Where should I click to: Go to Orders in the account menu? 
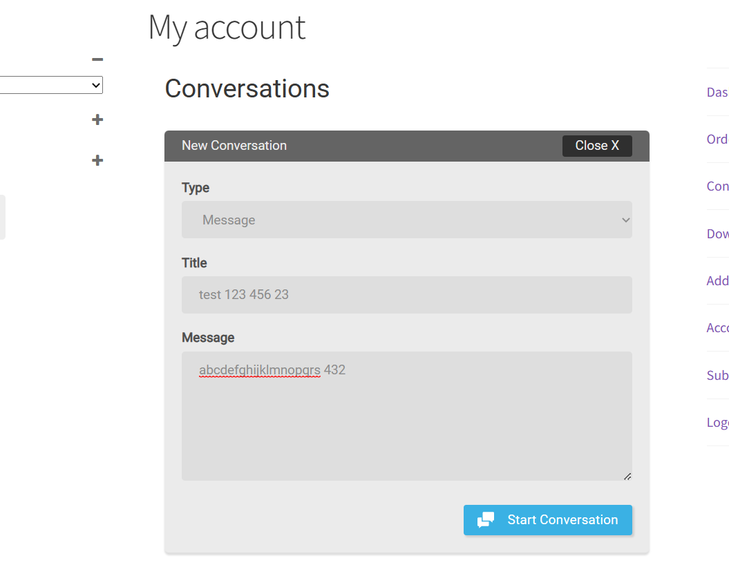pos(717,139)
